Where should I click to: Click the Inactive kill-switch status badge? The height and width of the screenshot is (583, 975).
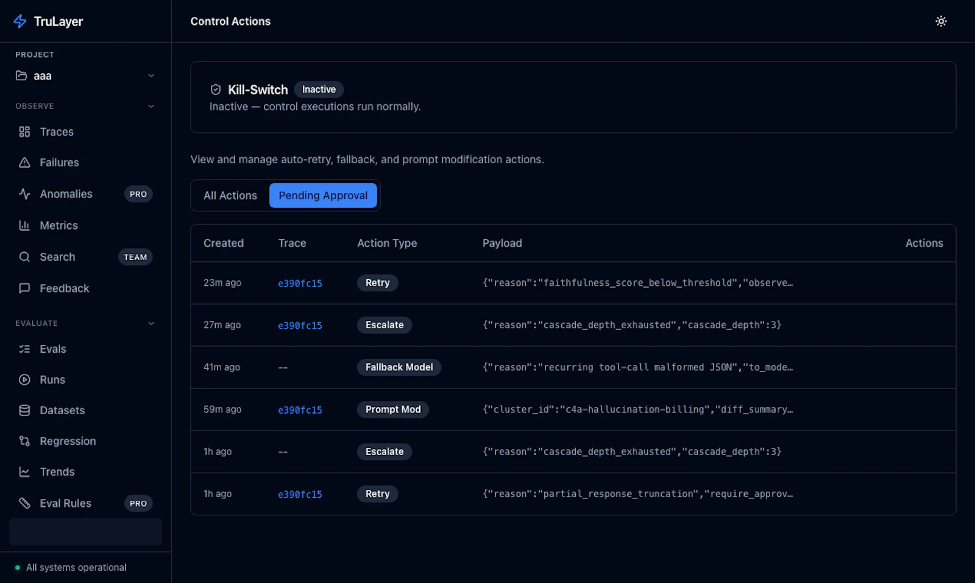319,90
